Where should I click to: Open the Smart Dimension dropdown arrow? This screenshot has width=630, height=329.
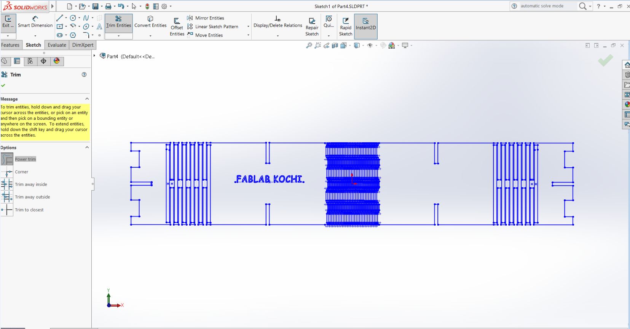tap(35, 36)
